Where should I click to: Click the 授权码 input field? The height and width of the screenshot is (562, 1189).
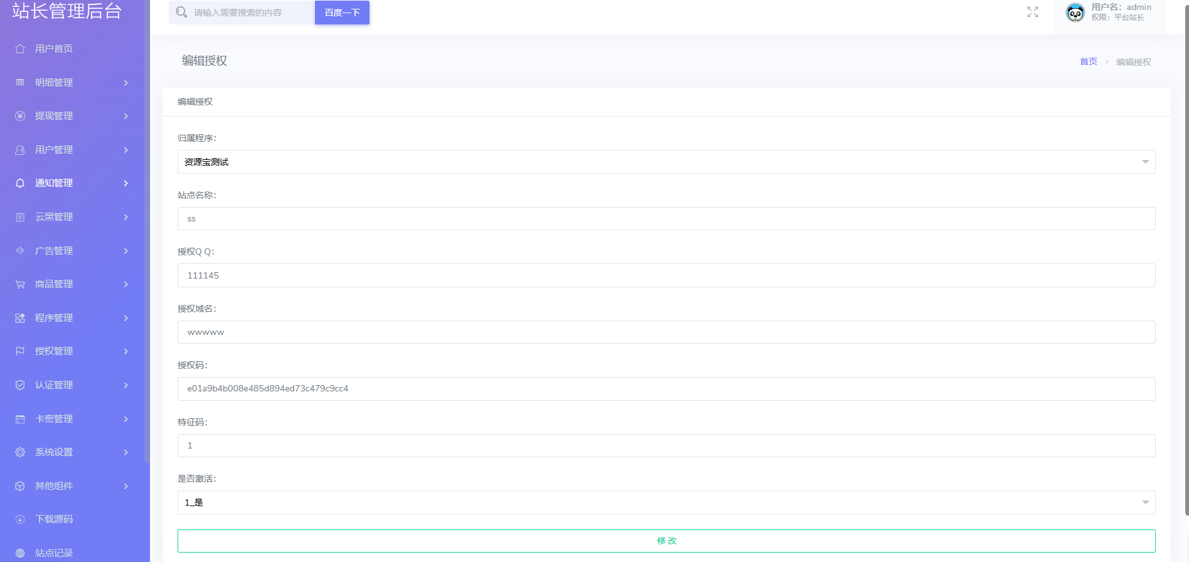pyautogui.click(x=666, y=389)
